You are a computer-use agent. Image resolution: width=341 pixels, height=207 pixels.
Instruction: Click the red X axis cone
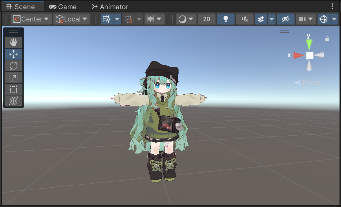pos(299,56)
